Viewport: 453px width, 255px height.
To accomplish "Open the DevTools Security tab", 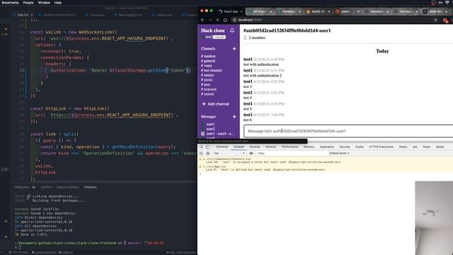I will [345, 147].
